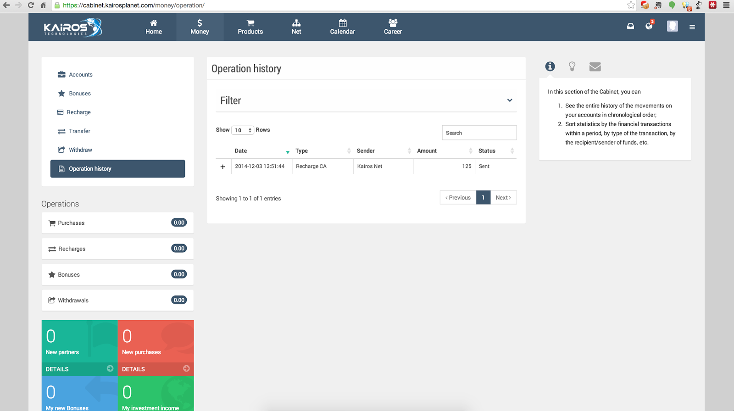This screenshot has width=734, height=411.
Task: Open the Withdrawals operations row
Action: pos(117,300)
